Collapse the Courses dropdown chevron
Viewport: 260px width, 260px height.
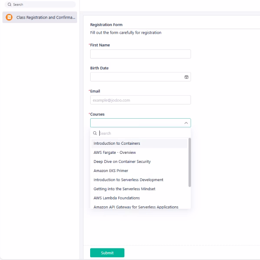click(186, 123)
